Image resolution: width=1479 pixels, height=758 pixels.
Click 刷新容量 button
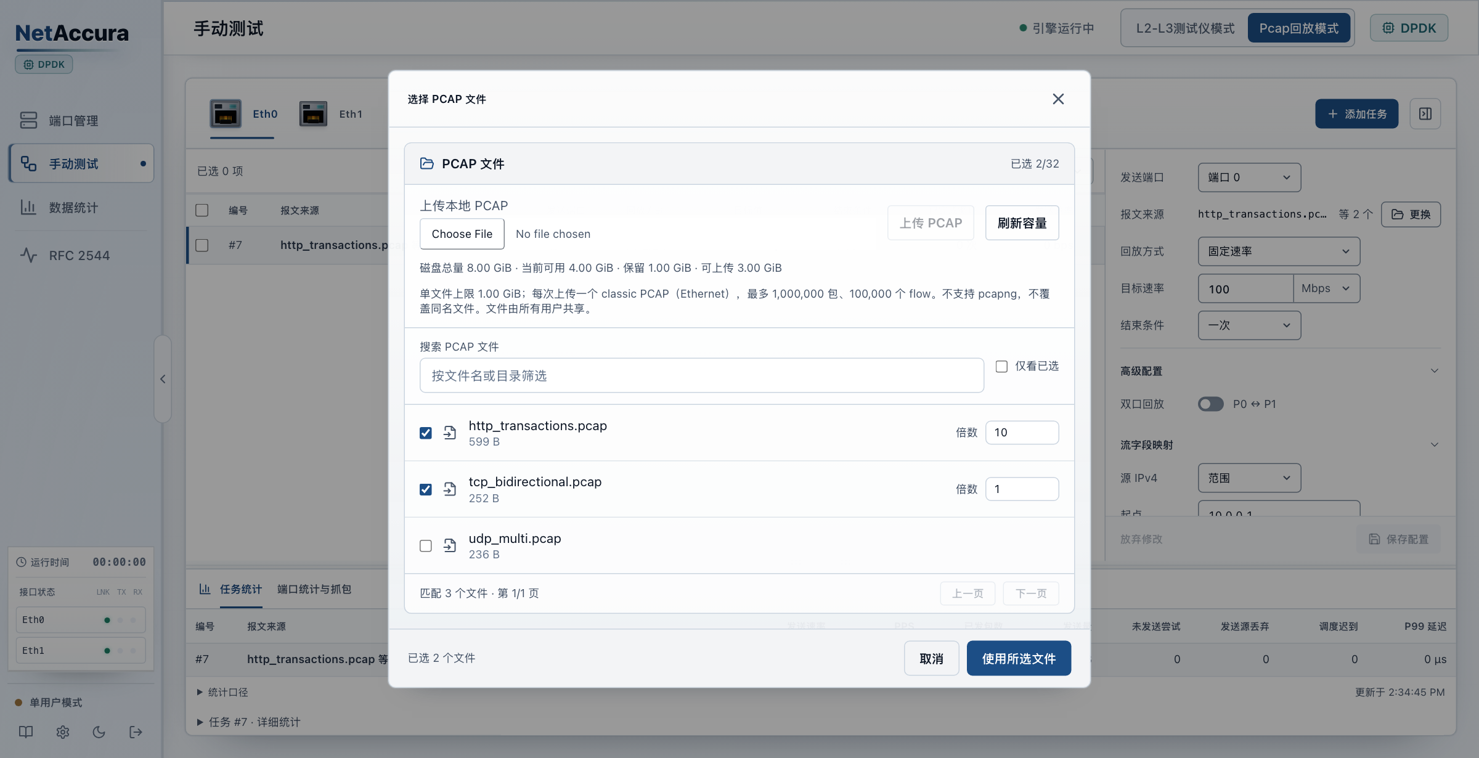(x=1022, y=223)
